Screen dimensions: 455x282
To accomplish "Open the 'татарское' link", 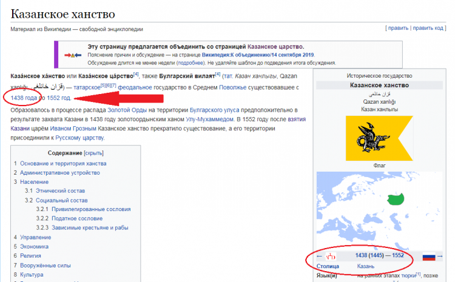I will coord(87,87).
